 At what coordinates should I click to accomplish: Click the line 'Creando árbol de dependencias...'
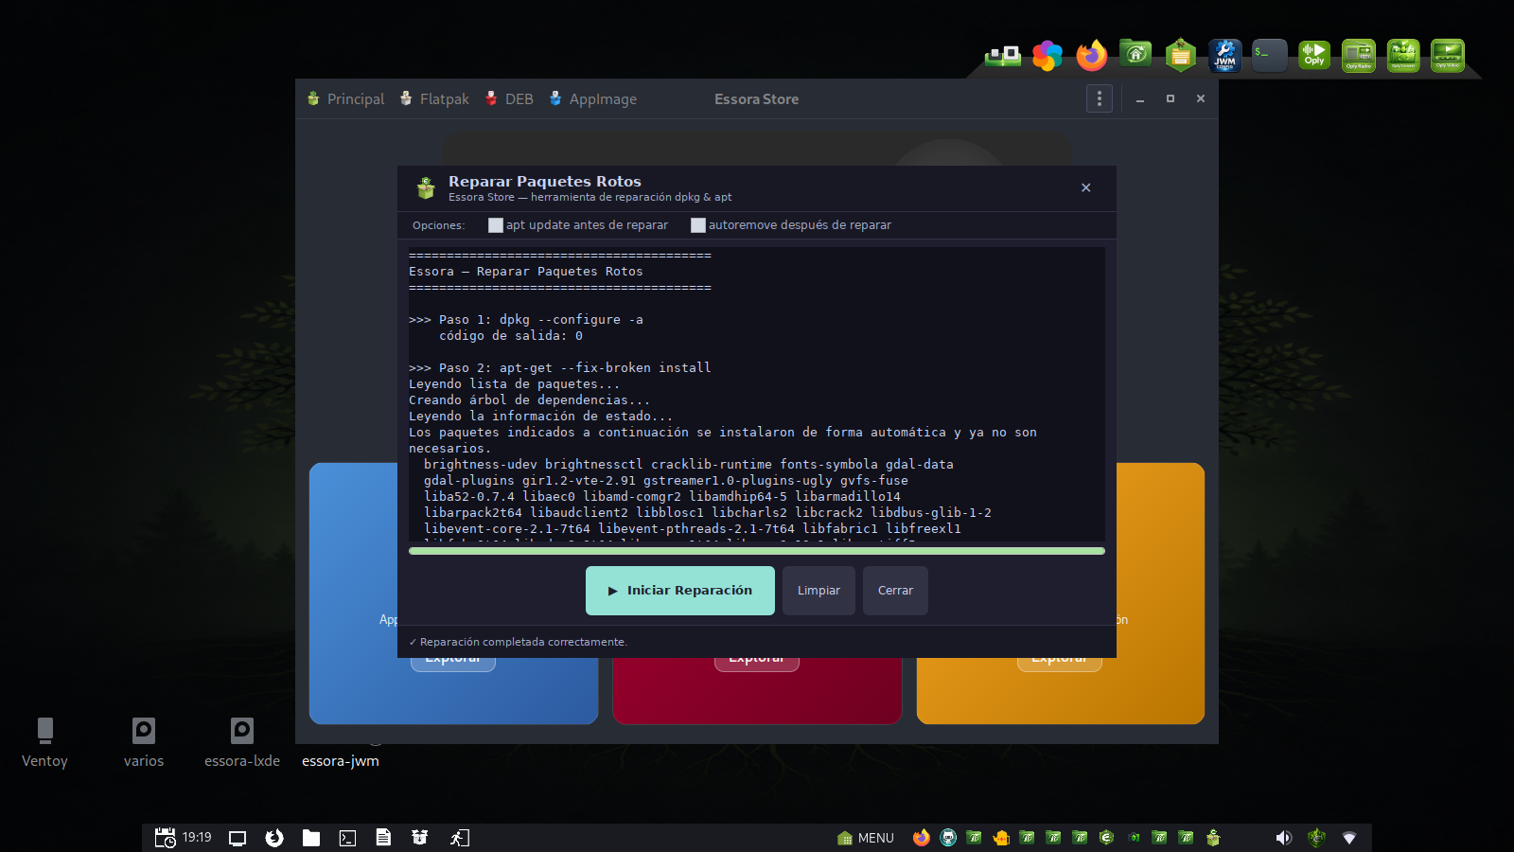(530, 400)
